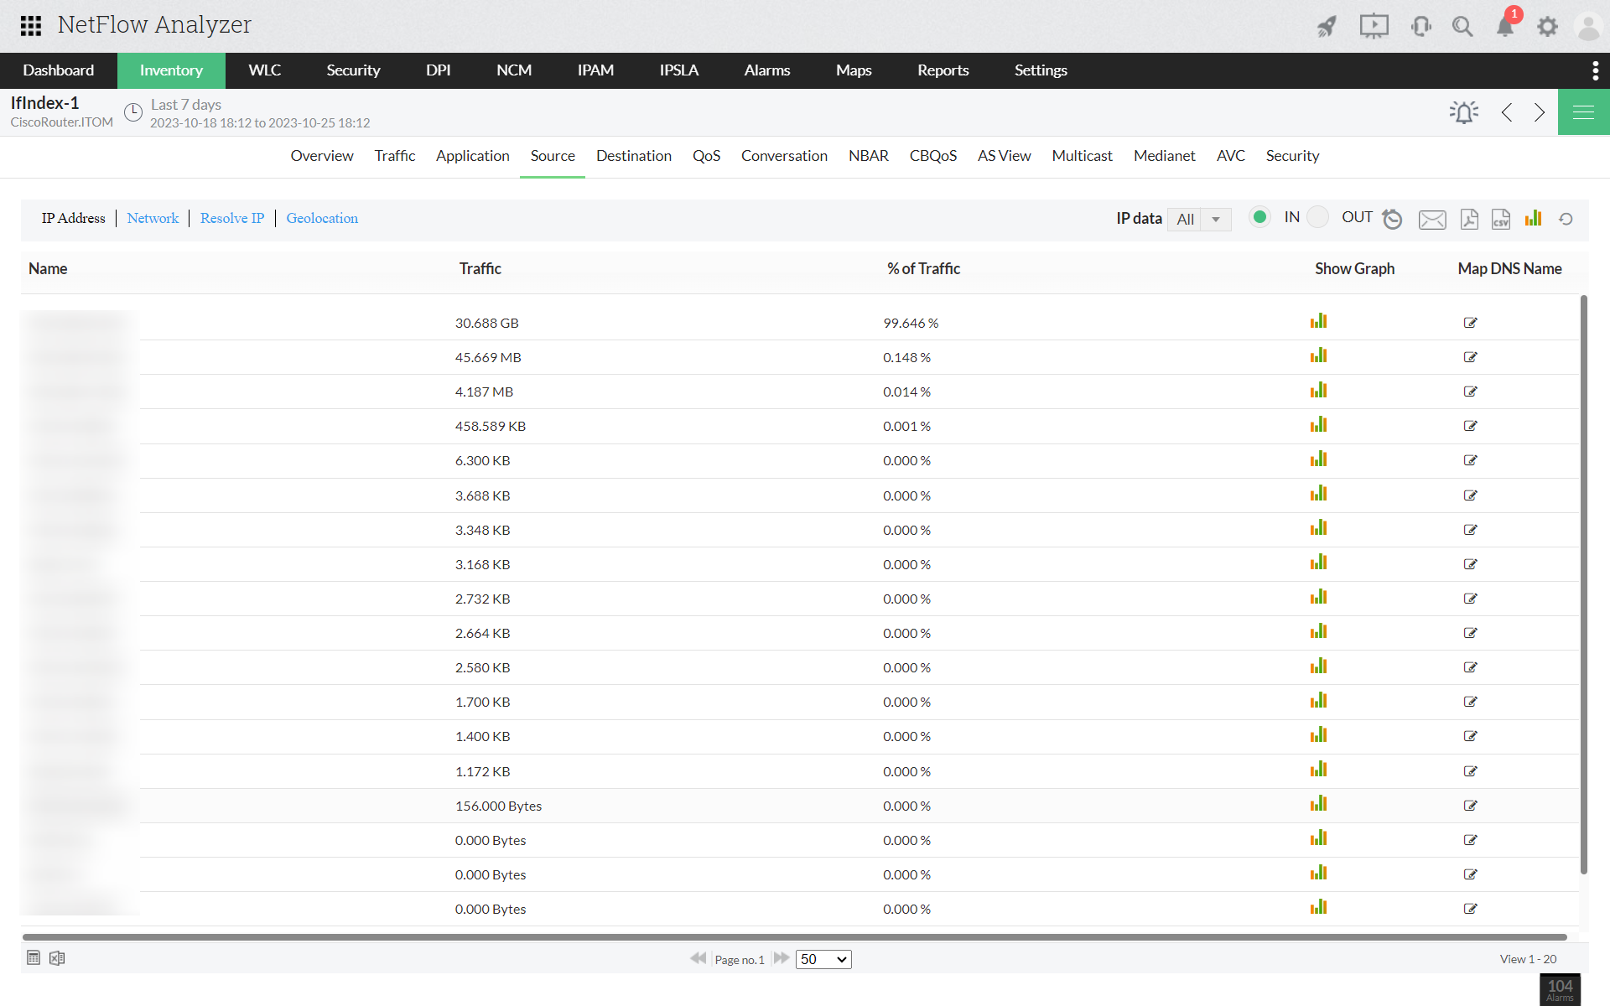Edit the DNS name for the 45.669 MB row

(x=1470, y=357)
